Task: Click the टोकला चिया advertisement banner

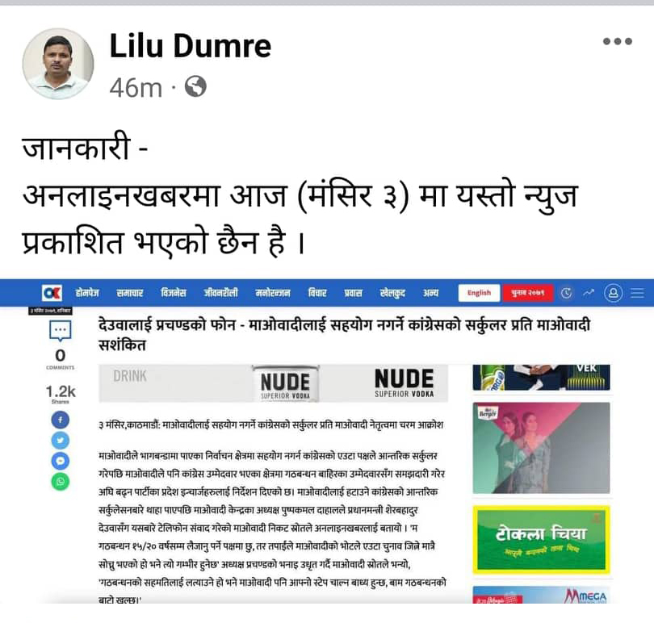Action: click(x=542, y=540)
